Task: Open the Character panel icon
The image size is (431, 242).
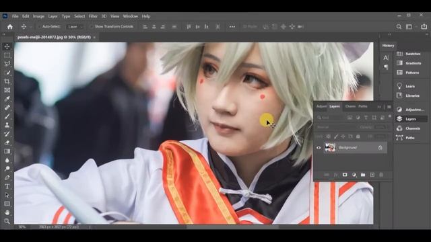Action: coord(386,58)
